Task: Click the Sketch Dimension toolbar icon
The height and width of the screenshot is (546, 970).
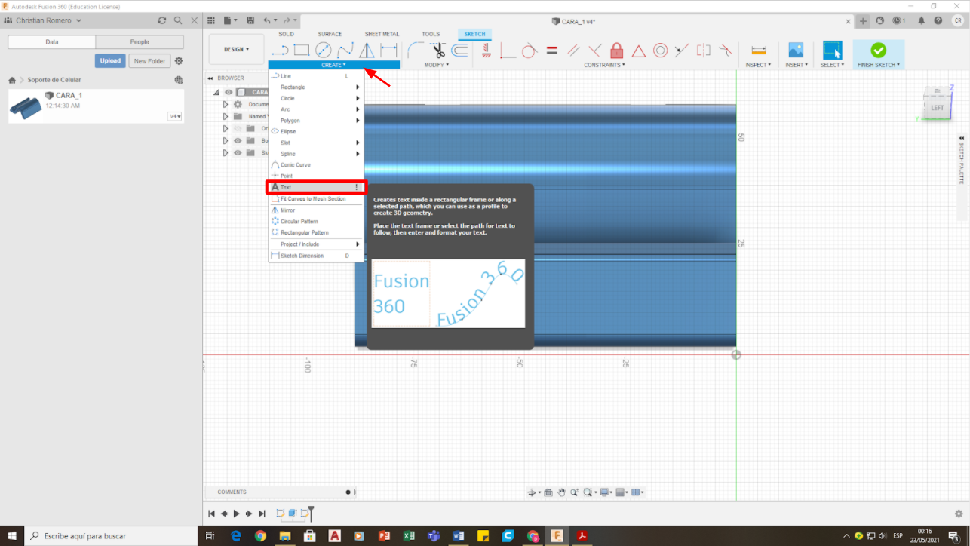Action: point(389,51)
